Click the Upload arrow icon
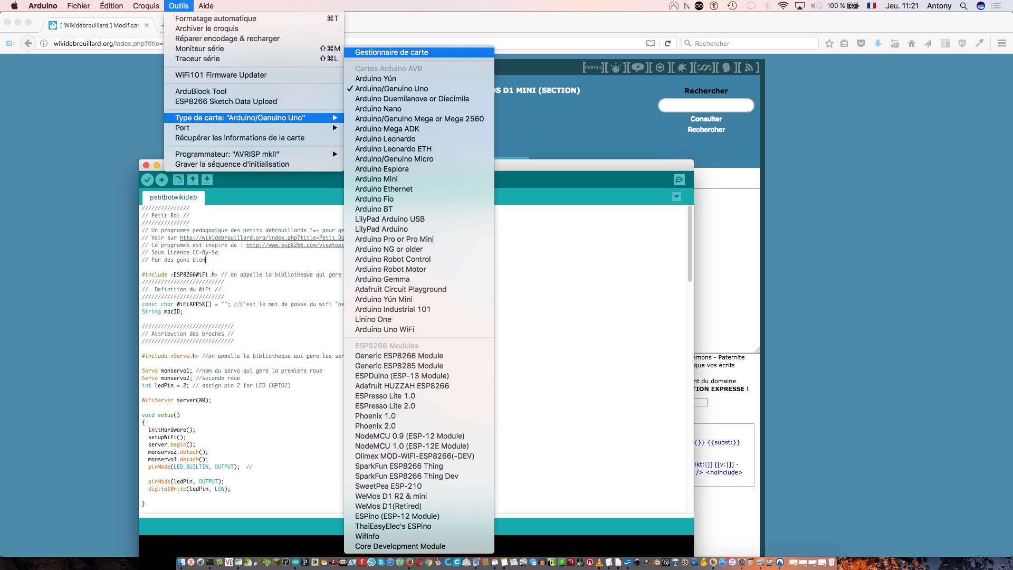 [161, 180]
